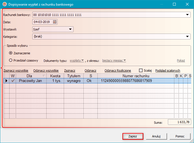The height and width of the screenshot is (143, 194).
Task: Click the Pokaż link
Action: 181,60
